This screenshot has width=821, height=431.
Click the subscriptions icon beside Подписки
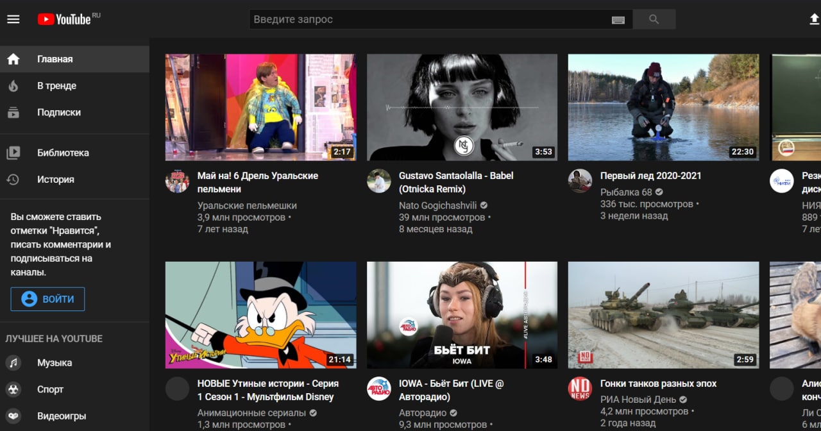13,112
